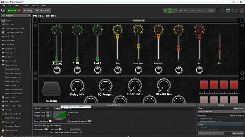
Task: Toggle the green metronome button
Action: (x=170, y=11)
